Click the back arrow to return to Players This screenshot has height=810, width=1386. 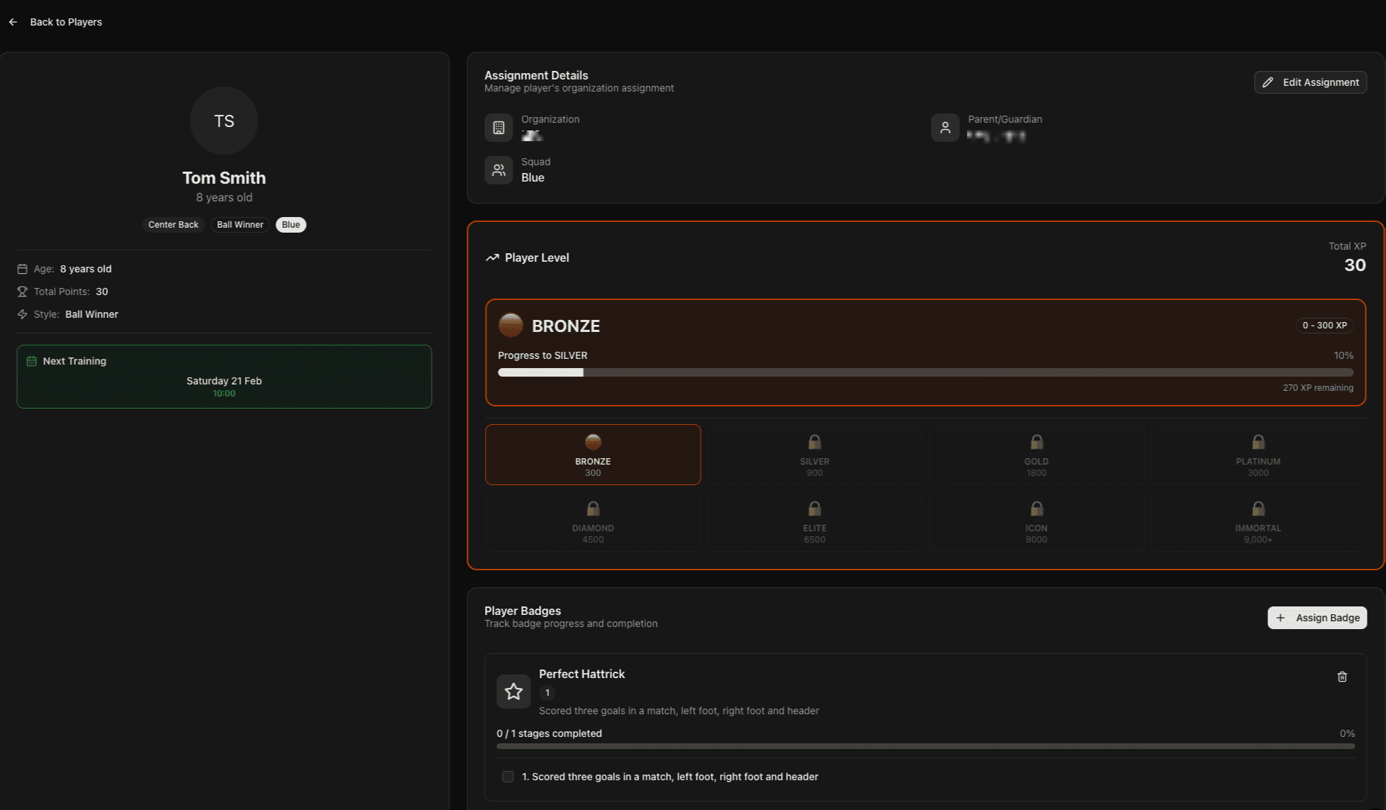coord(13,22)
